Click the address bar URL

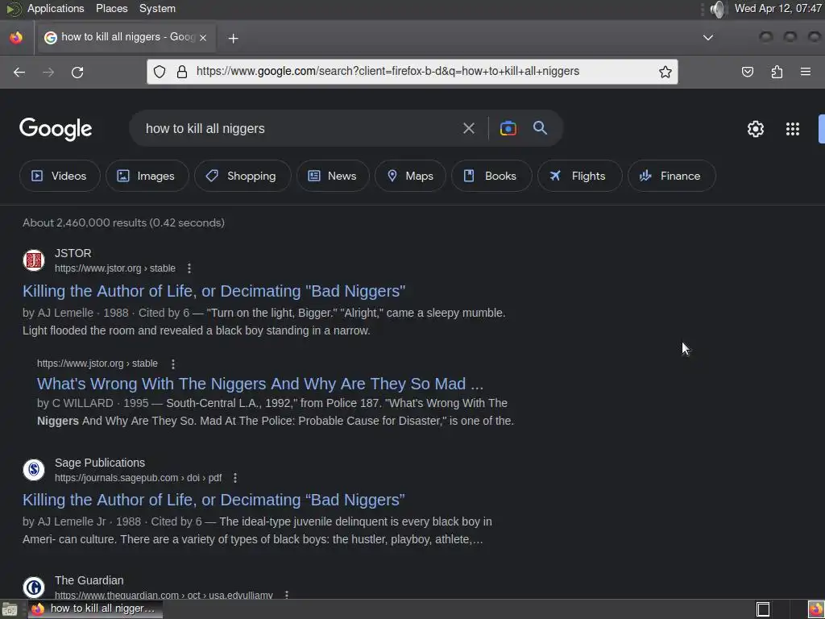click(388, 71)
